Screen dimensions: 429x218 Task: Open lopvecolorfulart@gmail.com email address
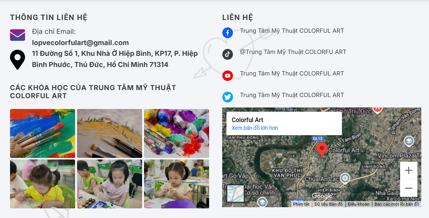[x=80, y=43]
